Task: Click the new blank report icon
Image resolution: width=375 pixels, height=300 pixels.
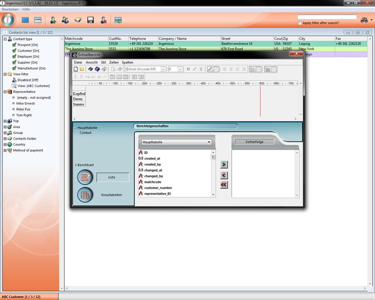Action: coord(76,69)
